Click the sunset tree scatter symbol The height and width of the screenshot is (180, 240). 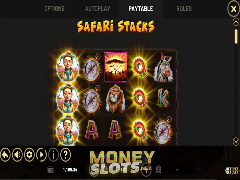click(x=116, y=67)
